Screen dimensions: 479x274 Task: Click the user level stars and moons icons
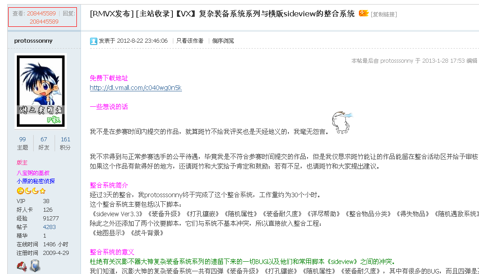(31, 191)
